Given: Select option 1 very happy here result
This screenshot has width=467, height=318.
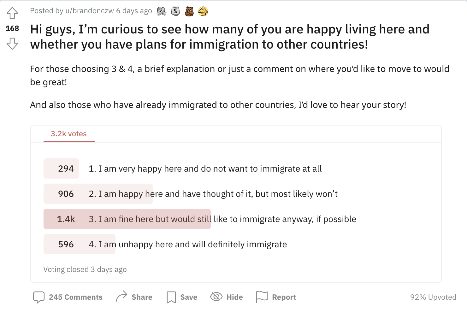Looking at the screenshot, I should pyautogui.click(x=183, y=168).
